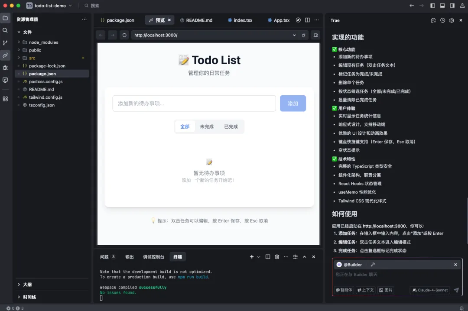Open the 输出 output tab
Image resolution: width=468 pixels, height=311 pixels.
point(129,257)
